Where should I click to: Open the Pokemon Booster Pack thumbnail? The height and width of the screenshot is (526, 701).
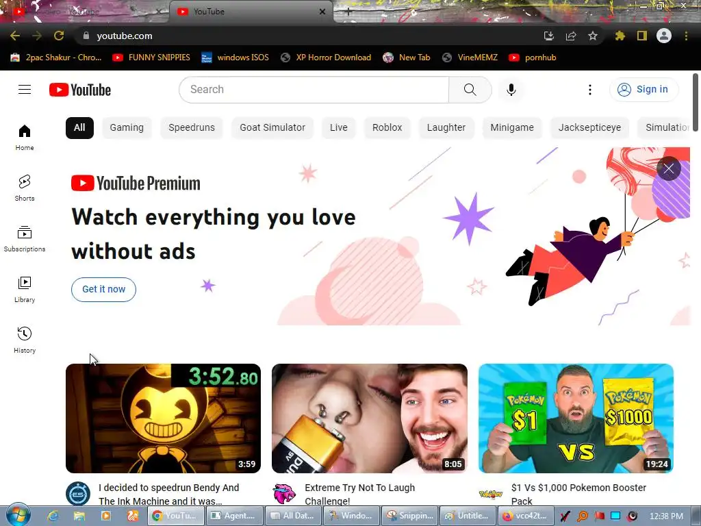[576, 418]
